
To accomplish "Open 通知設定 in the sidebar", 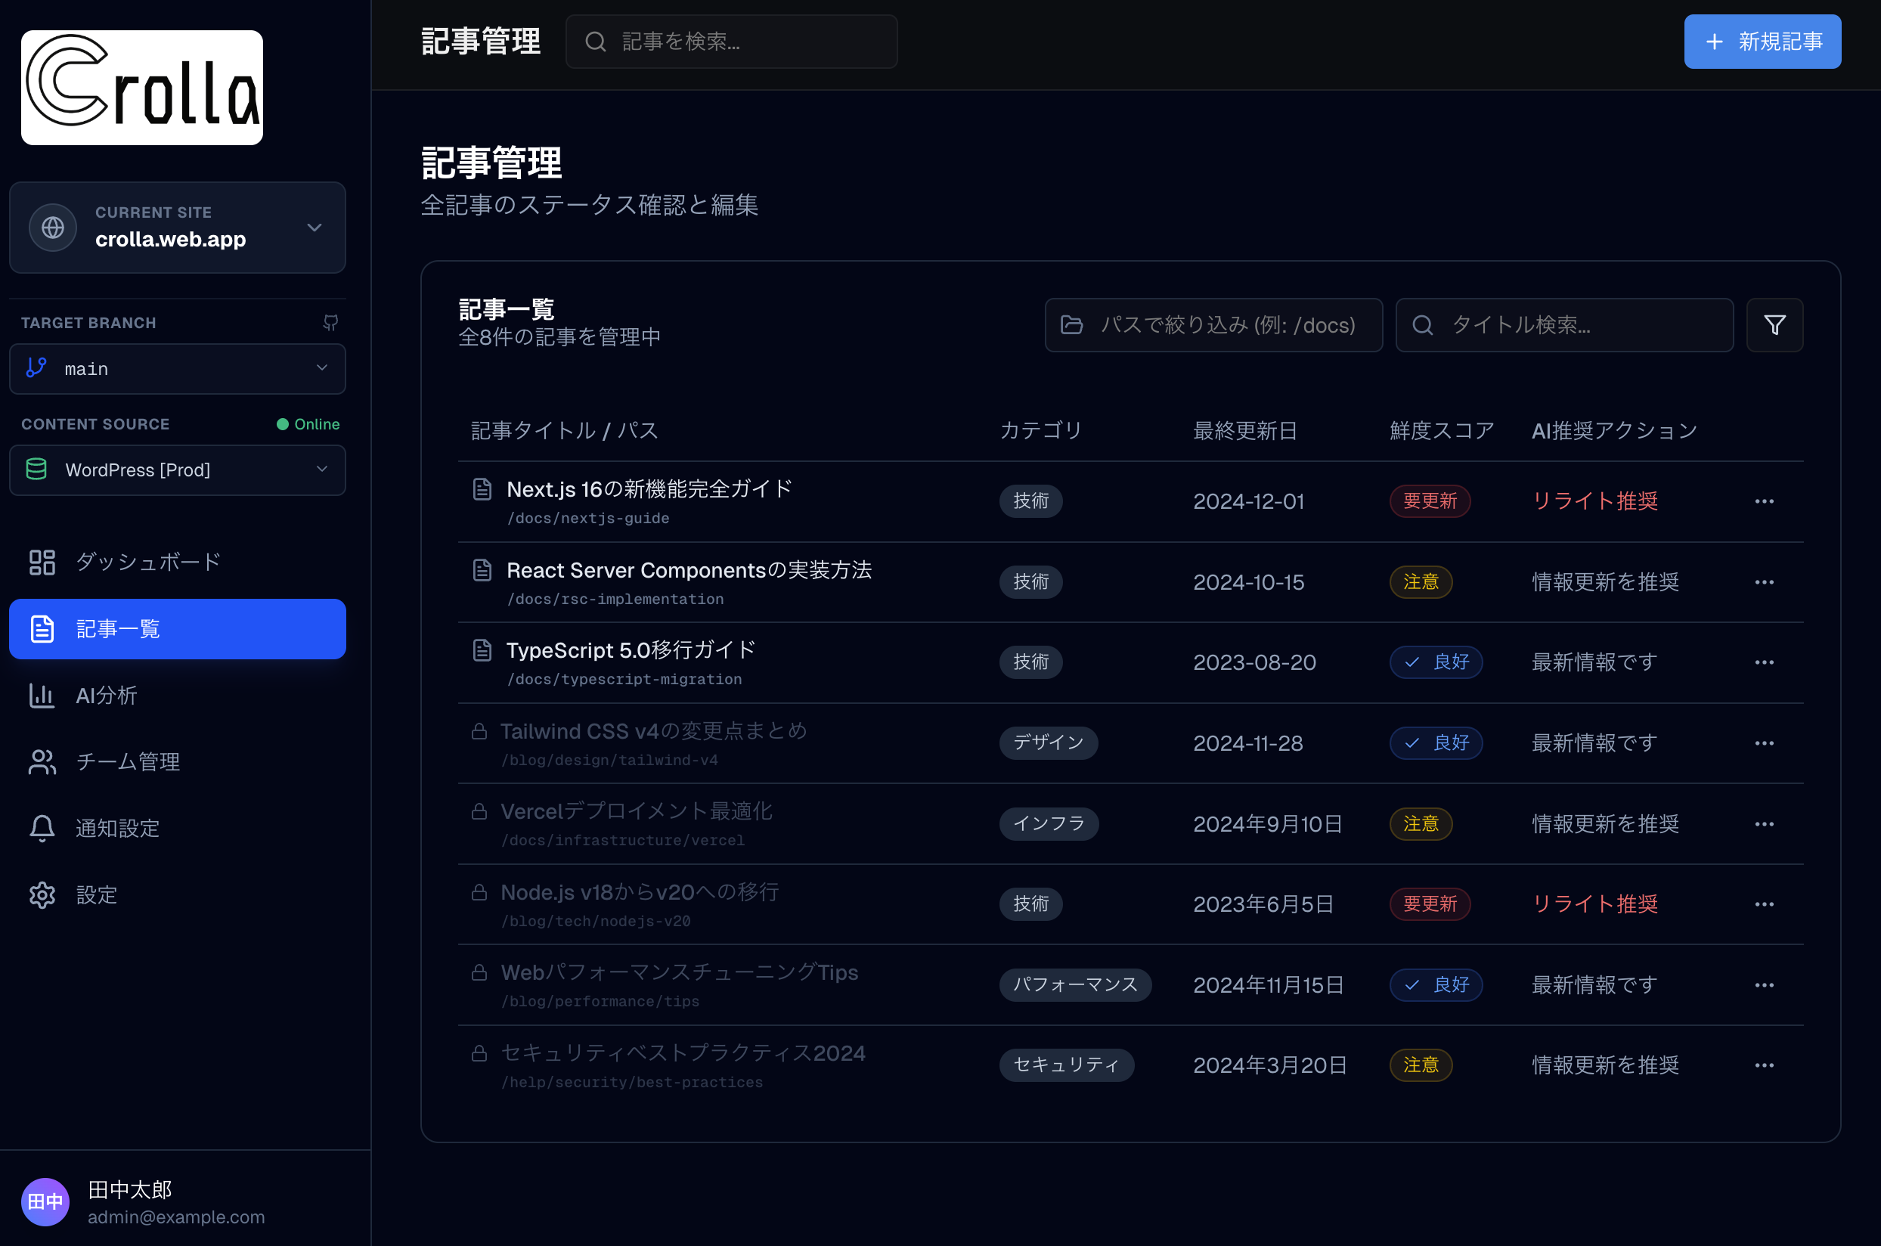I will click(118, 828).
